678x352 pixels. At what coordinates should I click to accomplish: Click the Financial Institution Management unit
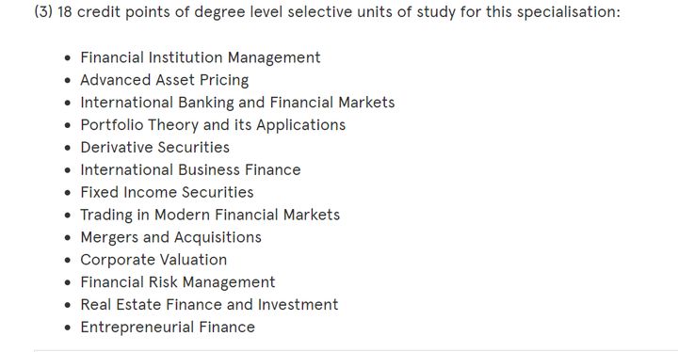201,58
